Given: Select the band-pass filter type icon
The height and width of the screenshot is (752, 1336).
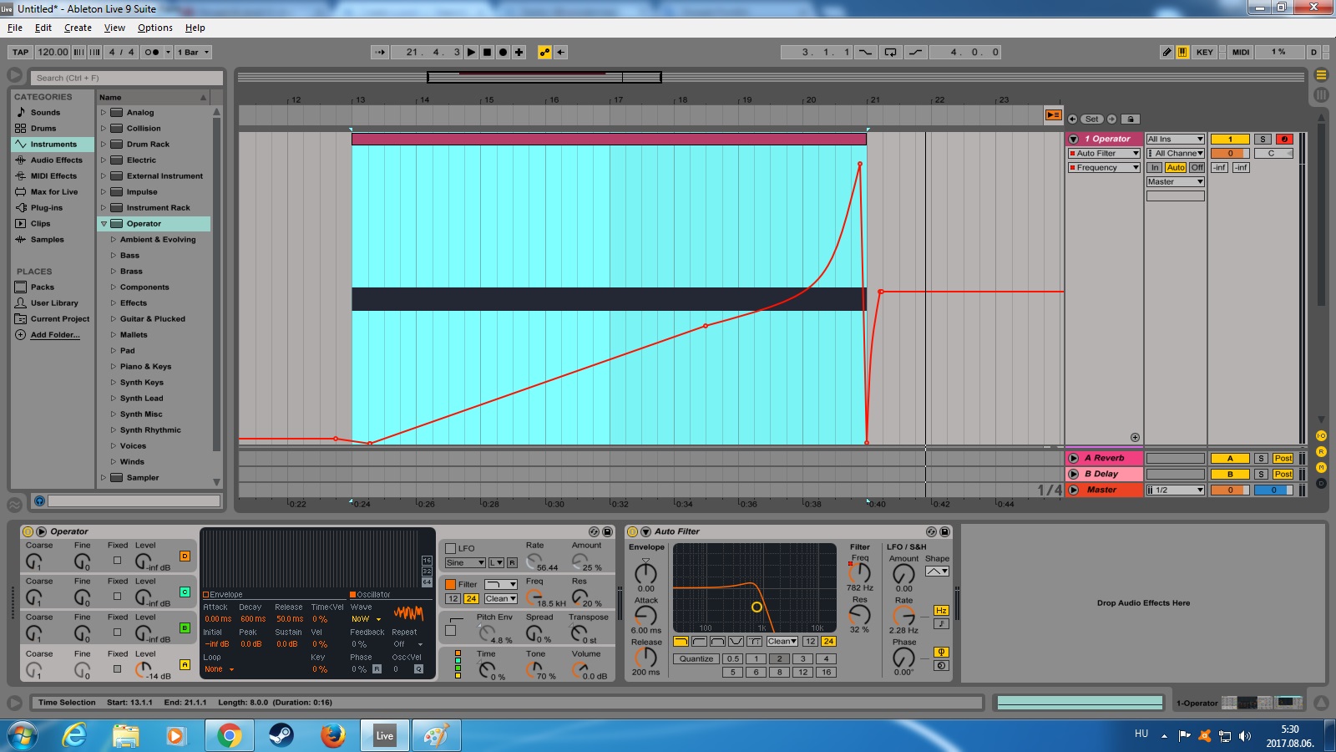Looking at the screenshot, I should 717,642.
